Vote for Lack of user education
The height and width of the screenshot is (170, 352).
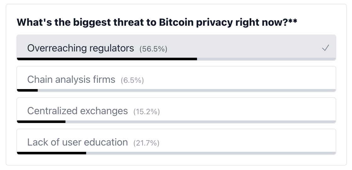point(176,141)
